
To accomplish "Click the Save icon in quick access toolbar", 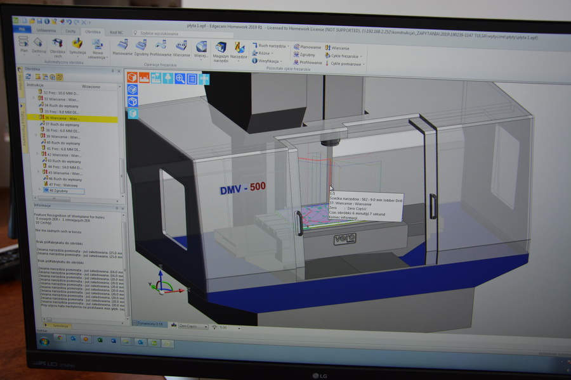I will (x=39, y=21).
